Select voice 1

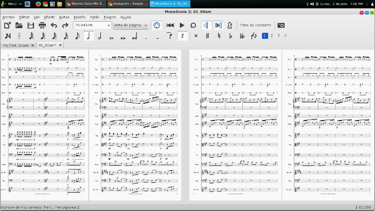265,36
